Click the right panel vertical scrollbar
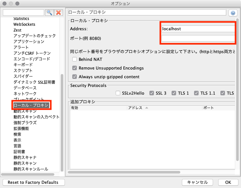This screenshot has width=241, height=188. pos(237,90)
